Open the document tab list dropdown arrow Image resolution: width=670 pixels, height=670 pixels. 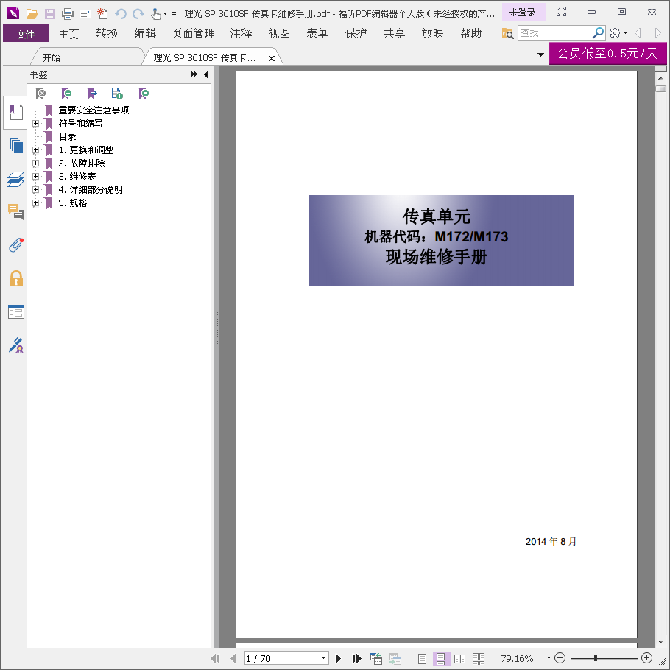coord(540,54)
